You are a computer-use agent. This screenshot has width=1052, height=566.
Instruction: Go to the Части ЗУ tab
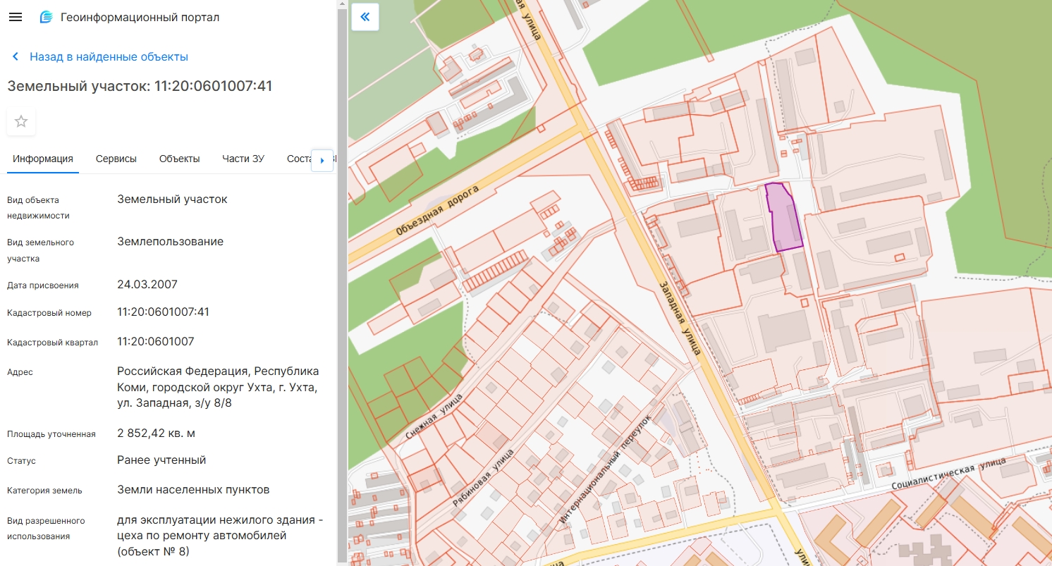(243, 159)
